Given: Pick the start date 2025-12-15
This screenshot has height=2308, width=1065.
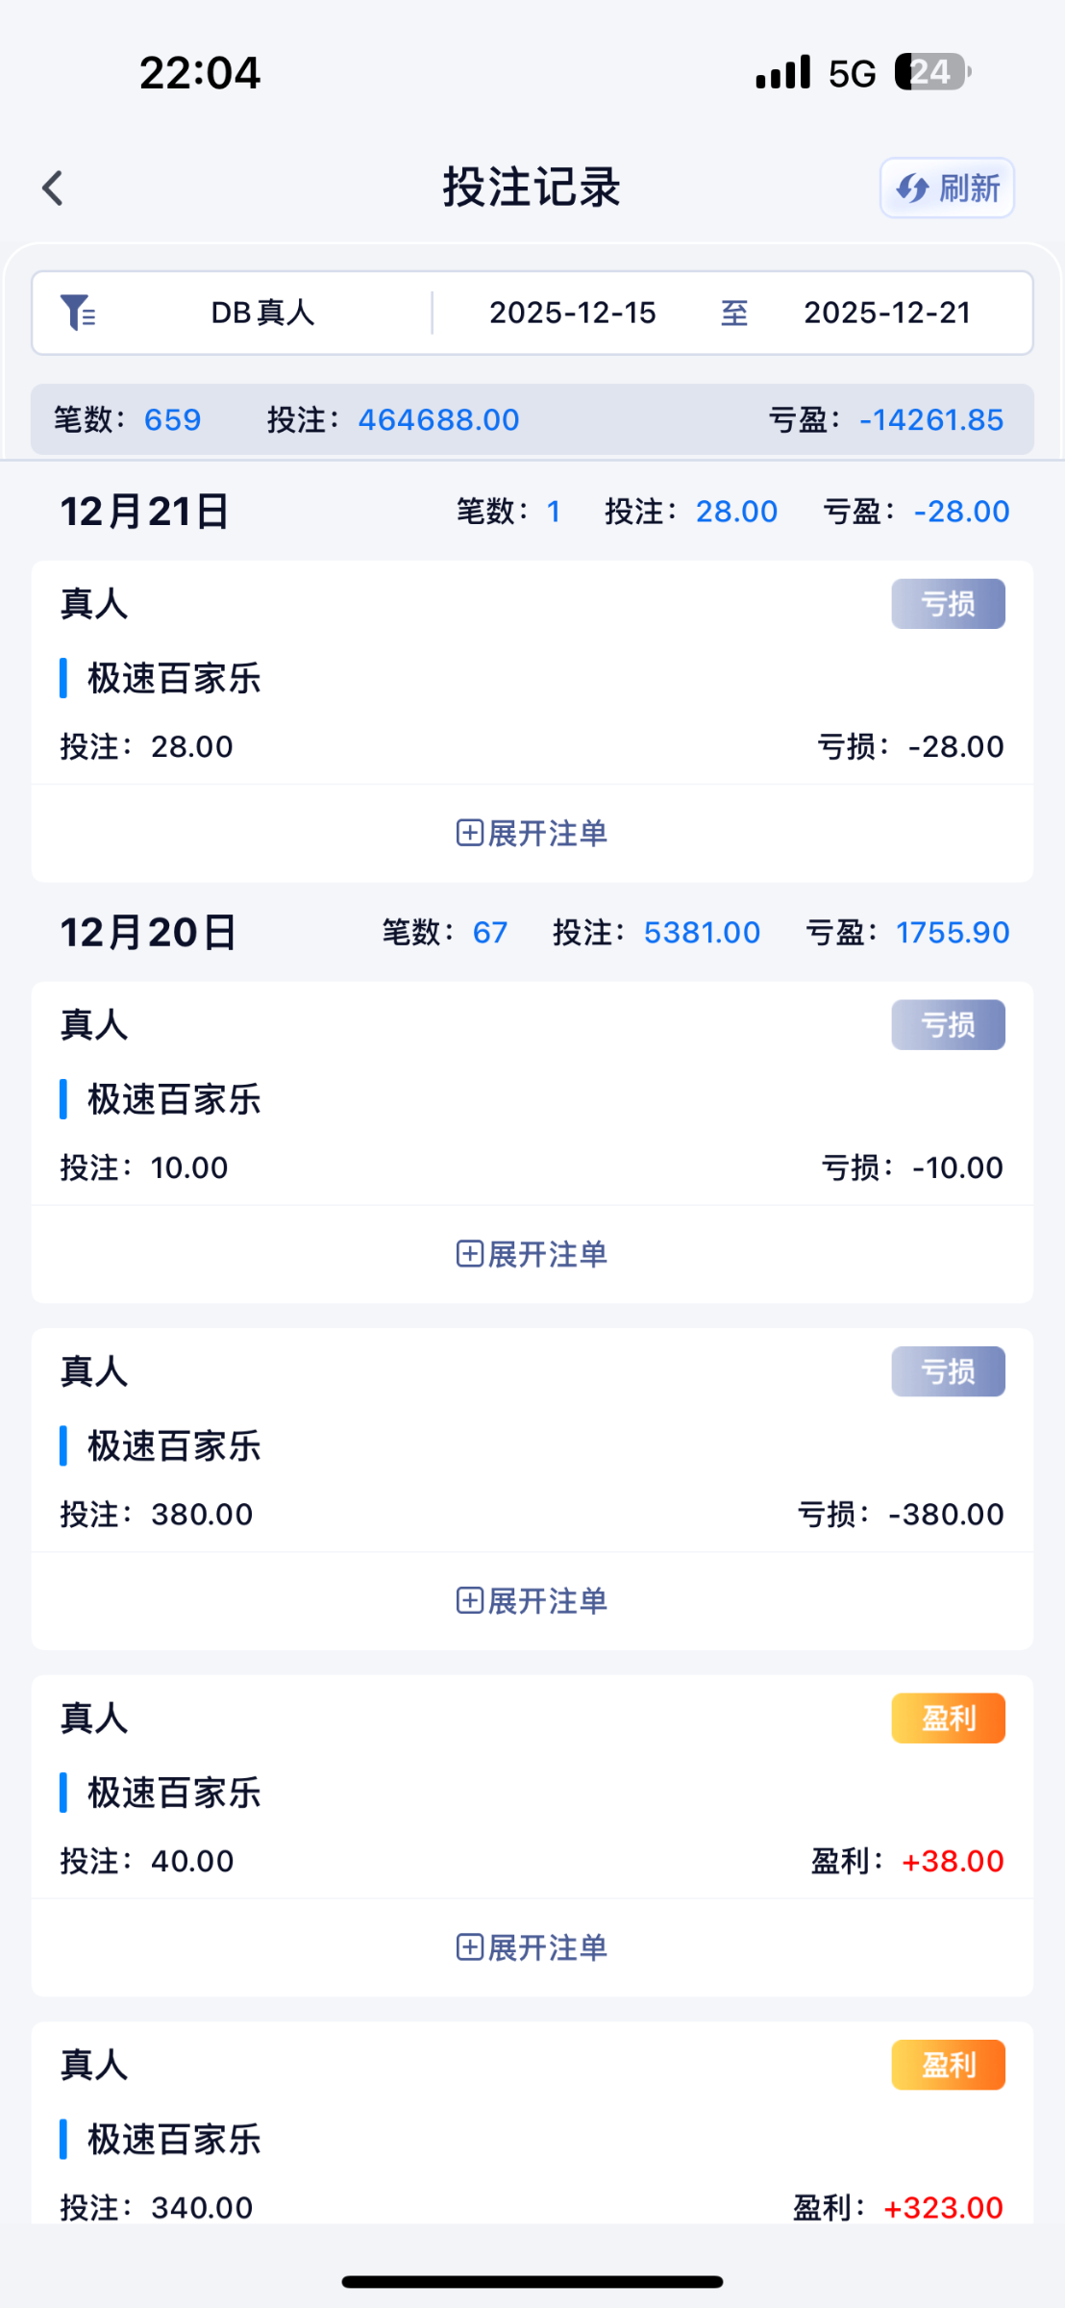Looking at the screenshot, I should click(x=572, y=313).
